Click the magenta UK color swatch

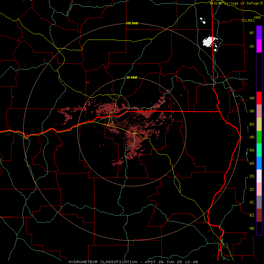259,46
